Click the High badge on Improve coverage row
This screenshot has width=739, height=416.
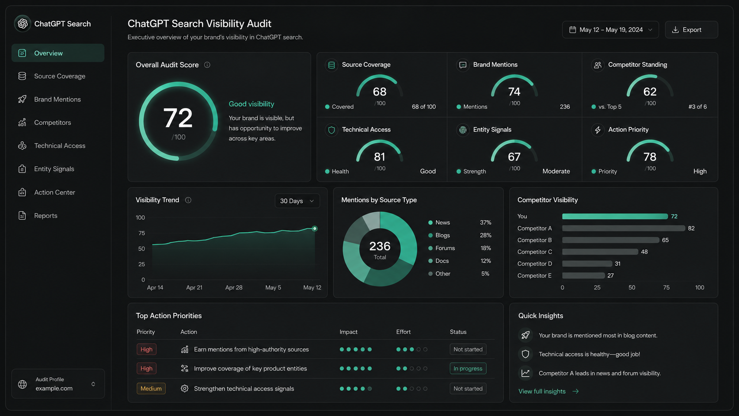tap(146, 368)
